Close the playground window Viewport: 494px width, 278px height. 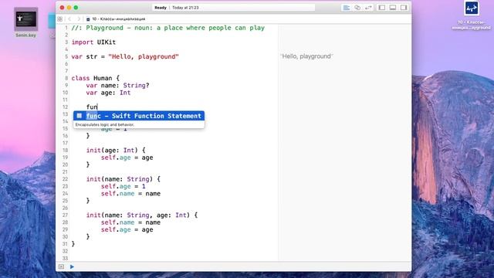click(x=62, y=8)
